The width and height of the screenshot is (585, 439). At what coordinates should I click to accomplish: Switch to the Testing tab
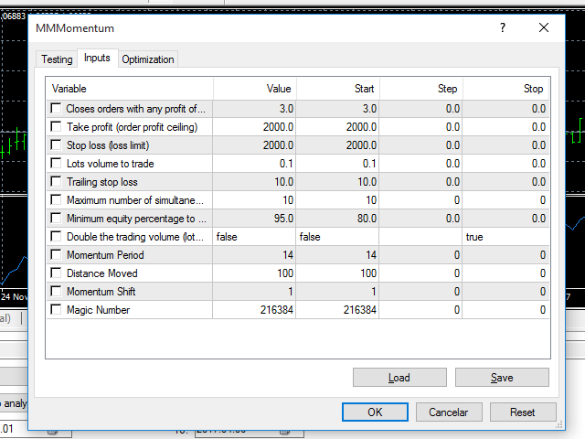[x=57, y=59]
